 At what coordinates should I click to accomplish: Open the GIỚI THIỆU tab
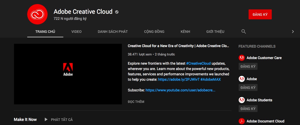click(215, 32)
